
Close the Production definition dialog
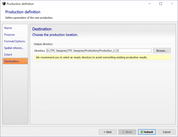pyautogui.click(x=172, y=4)
